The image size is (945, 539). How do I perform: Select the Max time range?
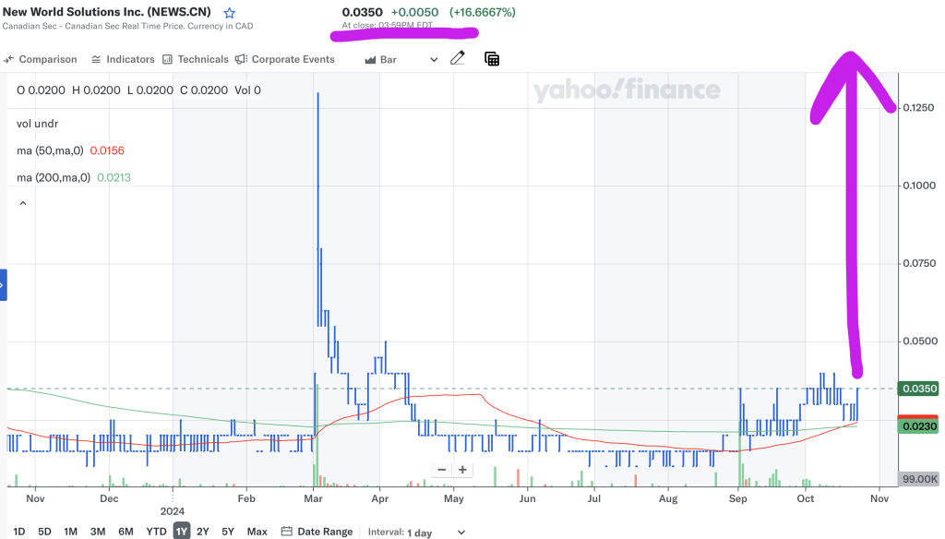pos(257,532)
